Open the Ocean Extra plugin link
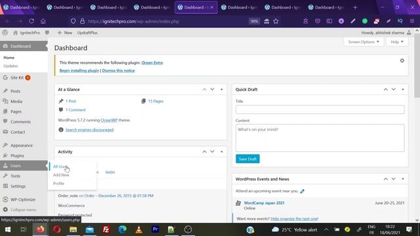 (152, 63)
